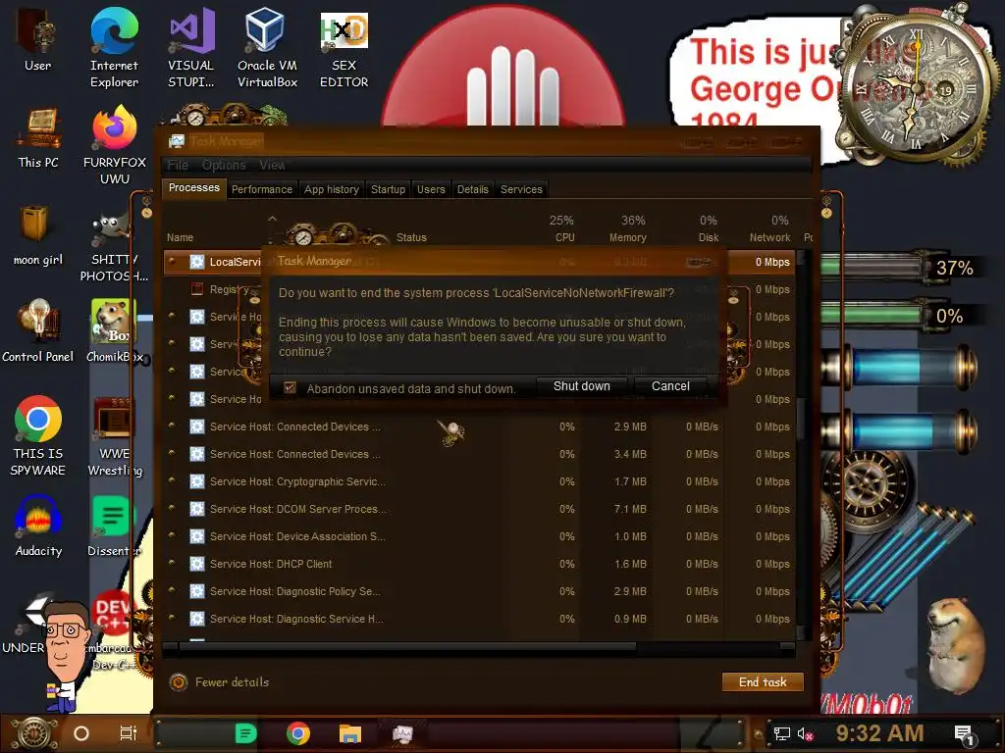Switch to the Details tab

(x=472, y=189)
